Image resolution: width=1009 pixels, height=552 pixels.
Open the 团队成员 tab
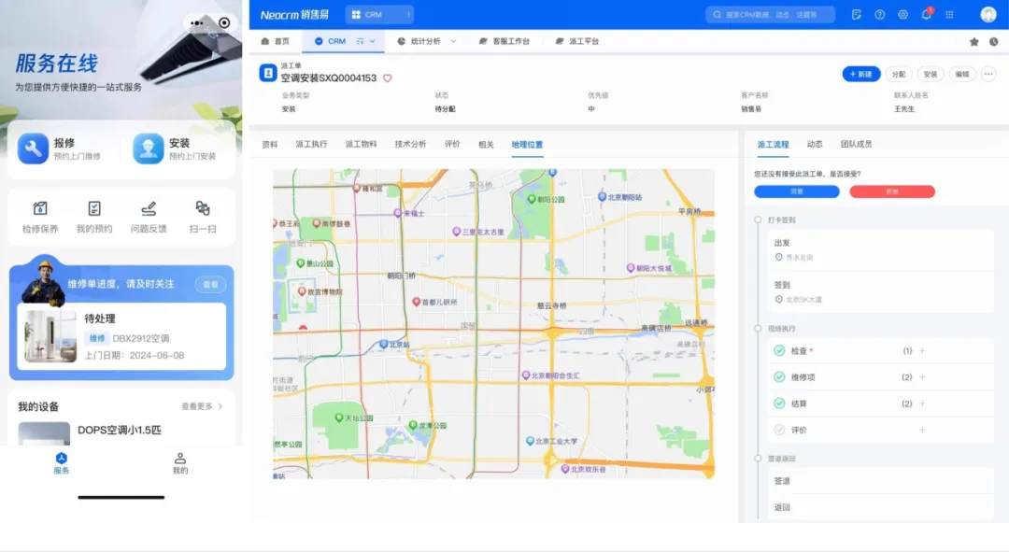(x=856, y=145)
